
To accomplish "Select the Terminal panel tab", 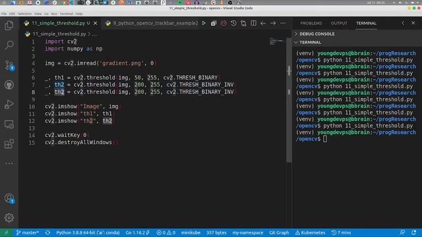I will tap(367, 24).
